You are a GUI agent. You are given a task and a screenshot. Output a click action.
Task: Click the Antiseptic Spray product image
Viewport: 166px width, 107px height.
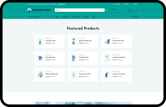40,41
